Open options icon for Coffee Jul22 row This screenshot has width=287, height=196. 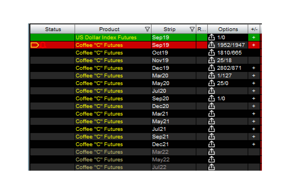pos(211,167)
